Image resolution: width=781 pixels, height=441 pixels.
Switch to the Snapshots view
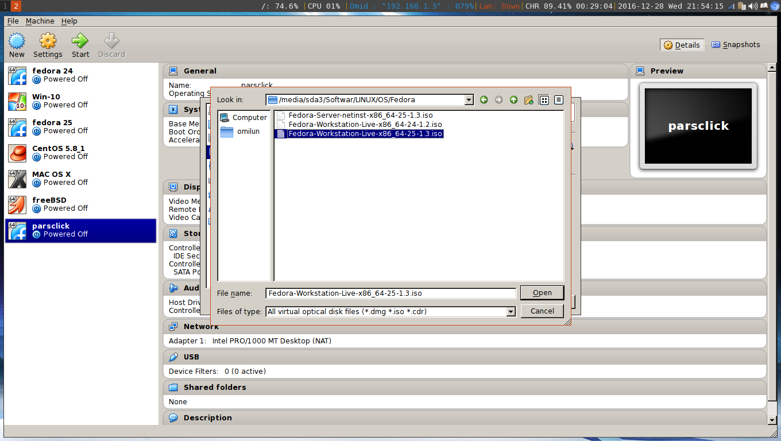736,44
